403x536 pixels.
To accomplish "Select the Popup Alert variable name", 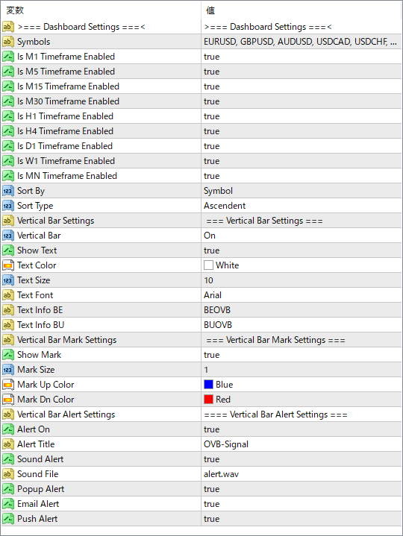I will [x=41, y=489].
